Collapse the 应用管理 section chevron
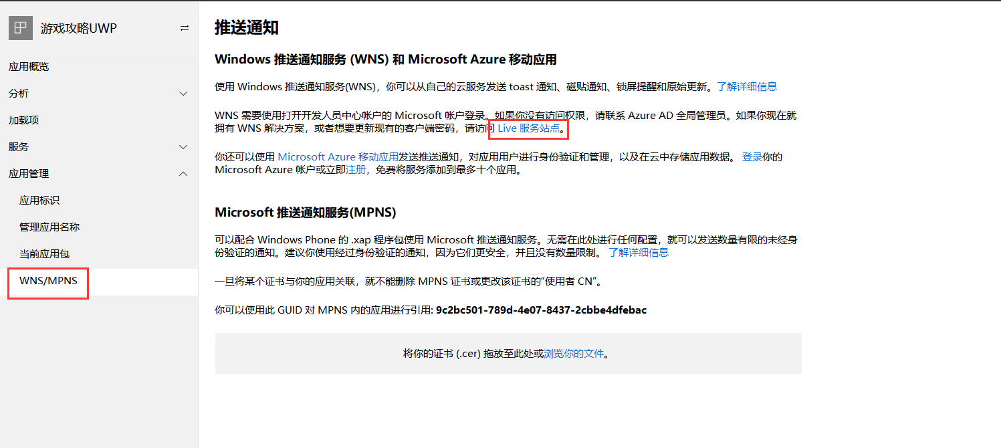This screenshot has height=448, width=1001. tap(183, 174)
